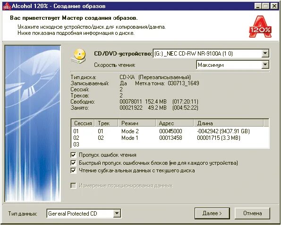The height and width of the screenshot is (225, 281).
Task: Click length value 00001715 (3.3 MB)
Action: (219, 138)
